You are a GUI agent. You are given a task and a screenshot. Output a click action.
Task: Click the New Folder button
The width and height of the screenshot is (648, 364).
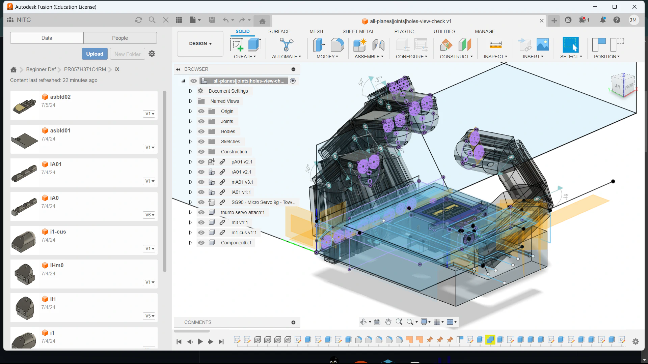click(127, 54)
